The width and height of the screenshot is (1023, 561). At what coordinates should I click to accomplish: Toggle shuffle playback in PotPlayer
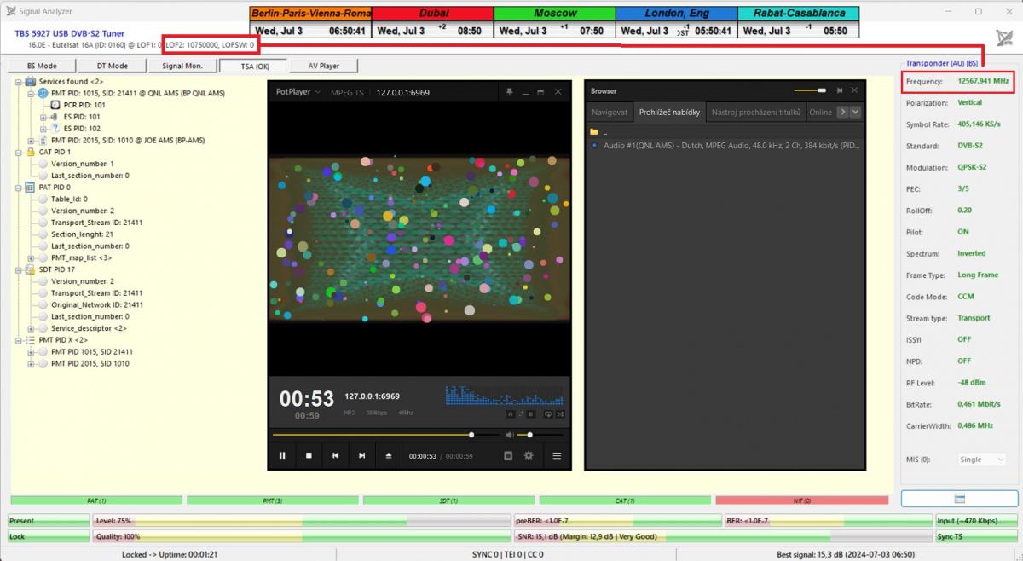point(559,414)
